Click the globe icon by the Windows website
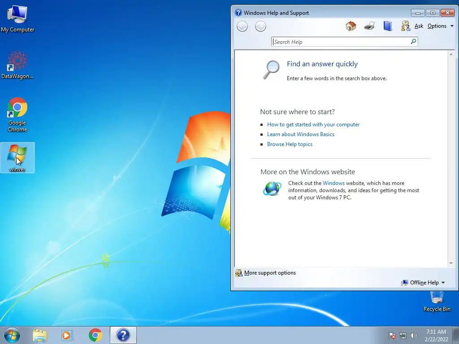 [272, 189]
